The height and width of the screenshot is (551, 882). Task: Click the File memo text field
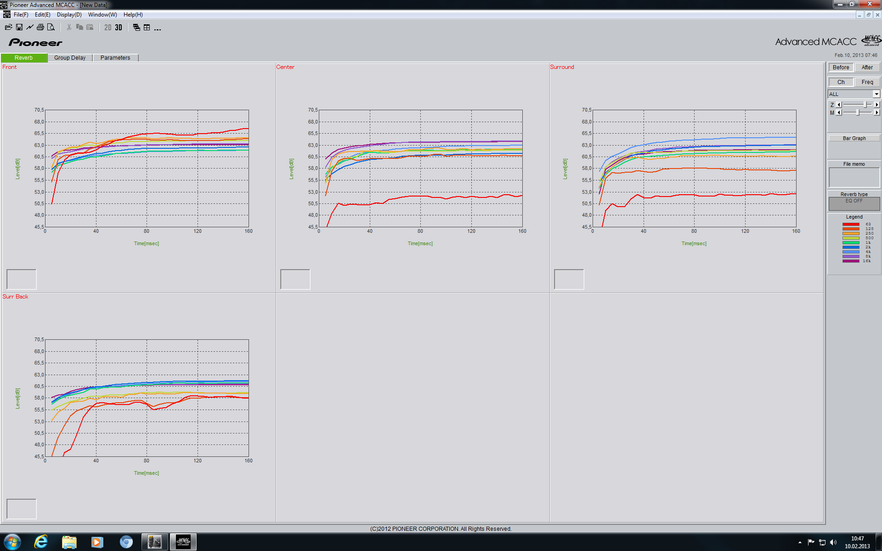(x=854, y=177)
